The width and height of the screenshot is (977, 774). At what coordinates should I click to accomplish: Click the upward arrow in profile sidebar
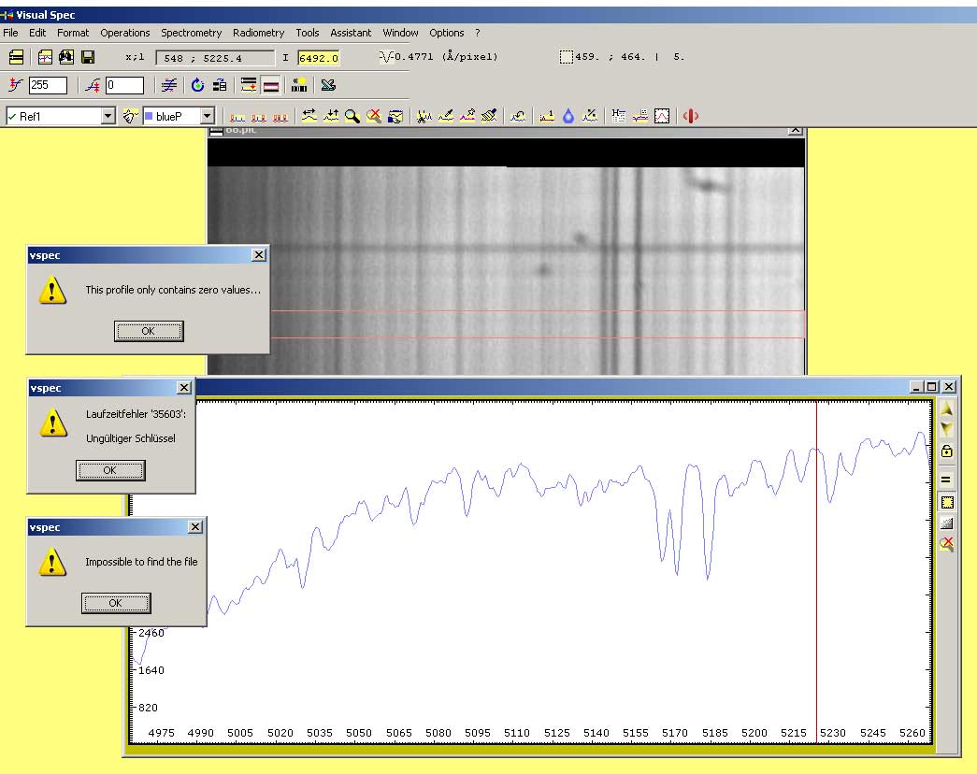(x=946, y=409)
